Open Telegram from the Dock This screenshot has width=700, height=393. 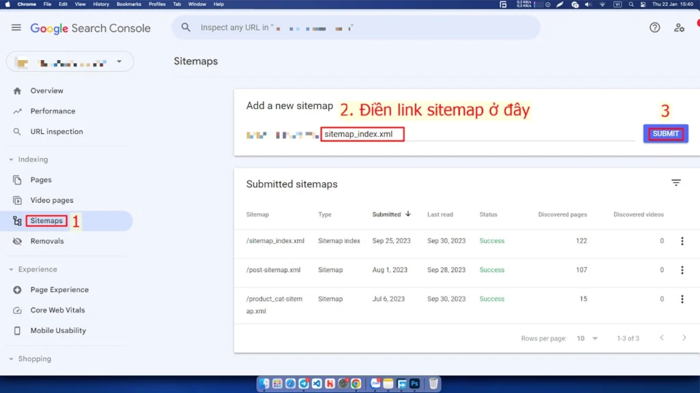click(x=303, y=383)
